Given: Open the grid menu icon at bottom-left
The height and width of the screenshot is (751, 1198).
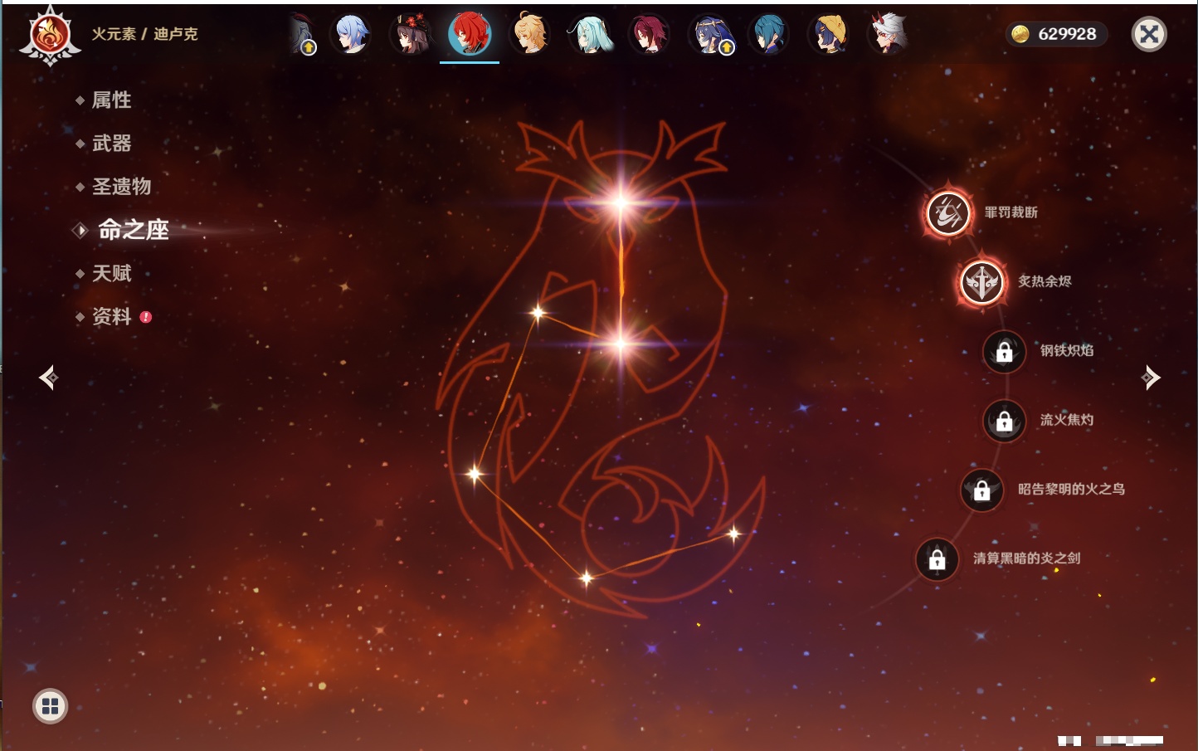Looking at the screenshot, I should 50,706.
